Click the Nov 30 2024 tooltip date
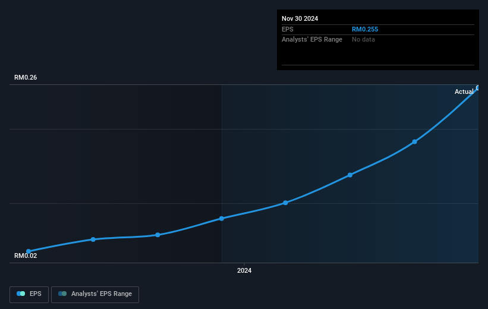The image size is (488, 309). (300, 18)
